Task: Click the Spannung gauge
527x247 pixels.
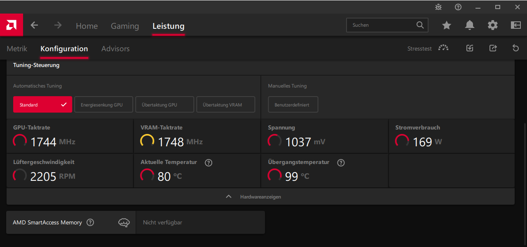Action: 275,141
